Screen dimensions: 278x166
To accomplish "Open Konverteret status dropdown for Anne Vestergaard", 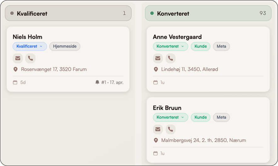I will coord(170,47).
